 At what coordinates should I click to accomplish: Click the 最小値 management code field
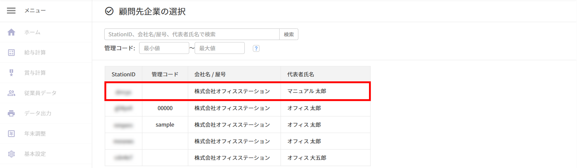(x=164, y=48)
